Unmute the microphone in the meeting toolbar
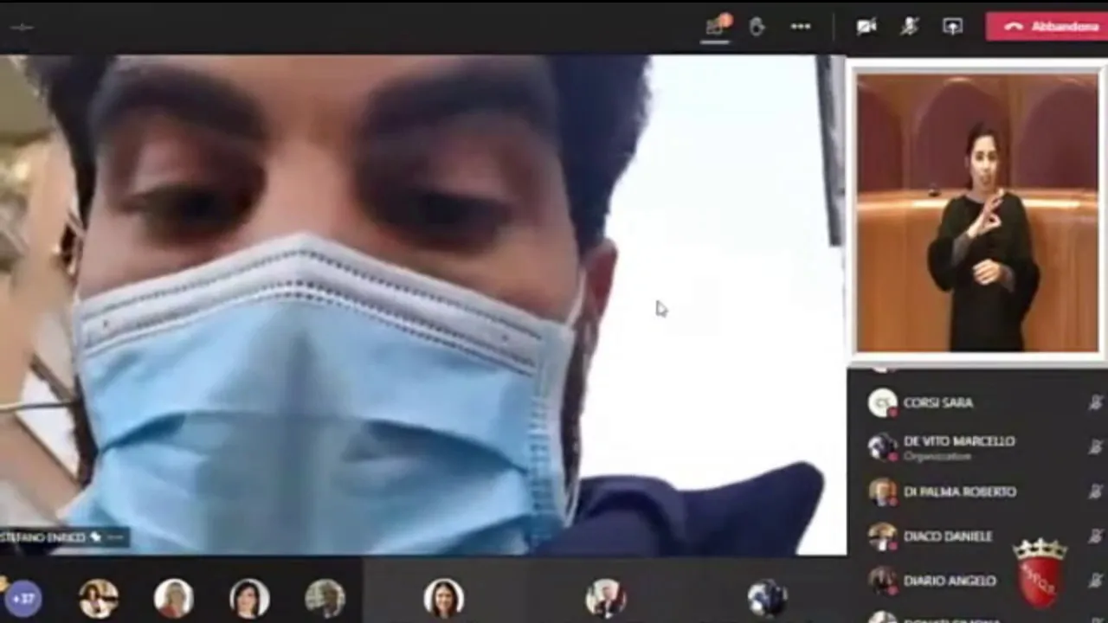Viewport: 1108px width, 623px height. click(x=909, y=27)
